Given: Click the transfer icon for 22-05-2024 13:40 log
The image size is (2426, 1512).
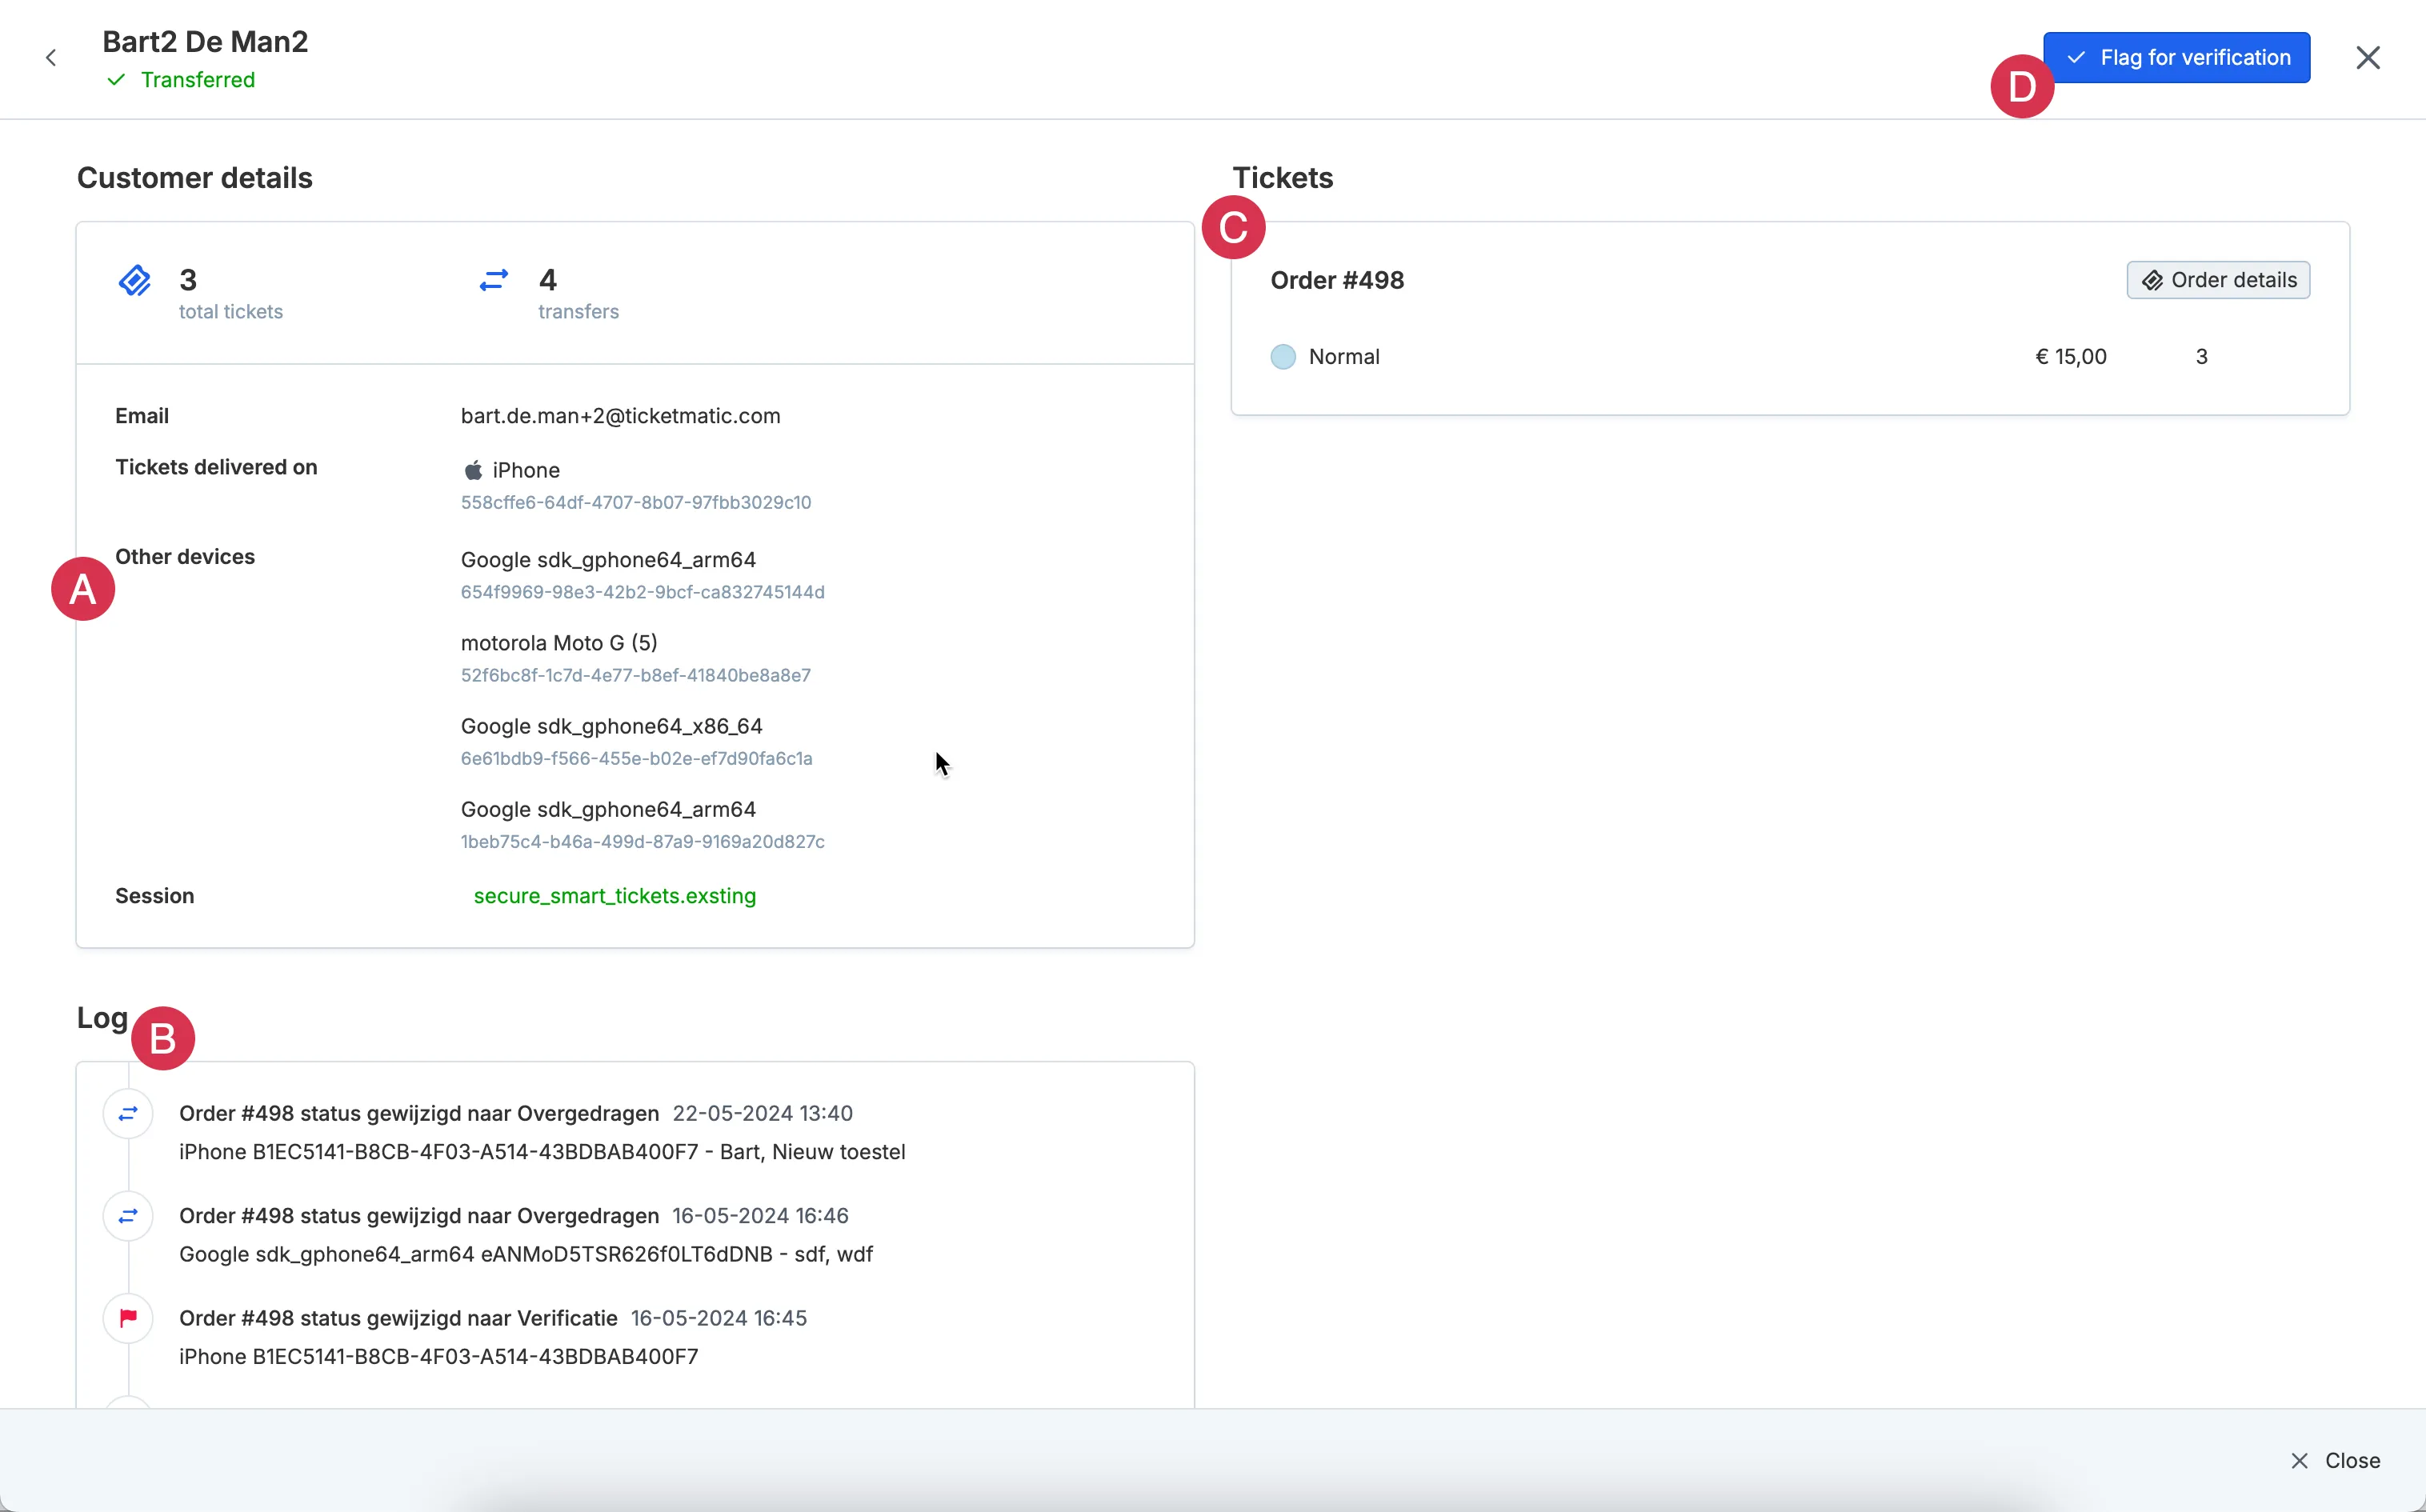Looking at the screenshot, I should pyautogui.click(x=128, y=1113).
